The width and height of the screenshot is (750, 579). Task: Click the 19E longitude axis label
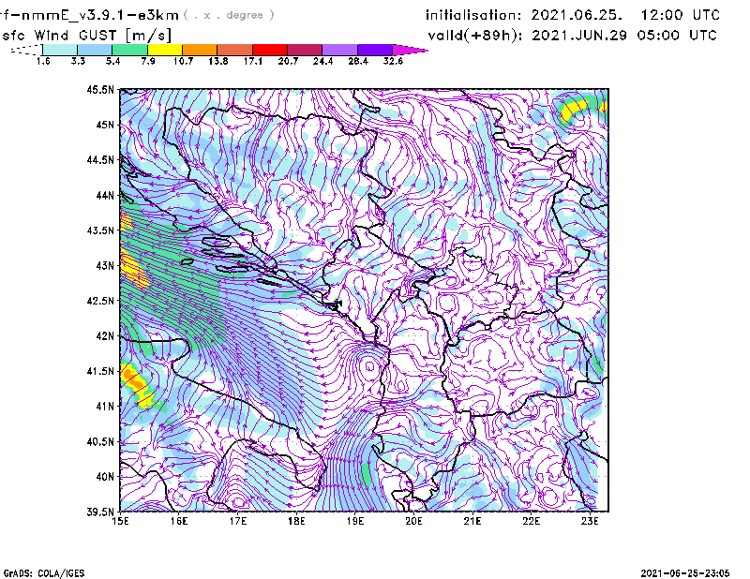[355, 521]
